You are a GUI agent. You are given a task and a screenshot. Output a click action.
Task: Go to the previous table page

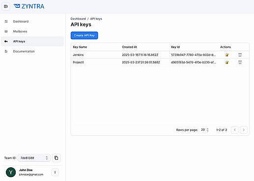(235, 130)
